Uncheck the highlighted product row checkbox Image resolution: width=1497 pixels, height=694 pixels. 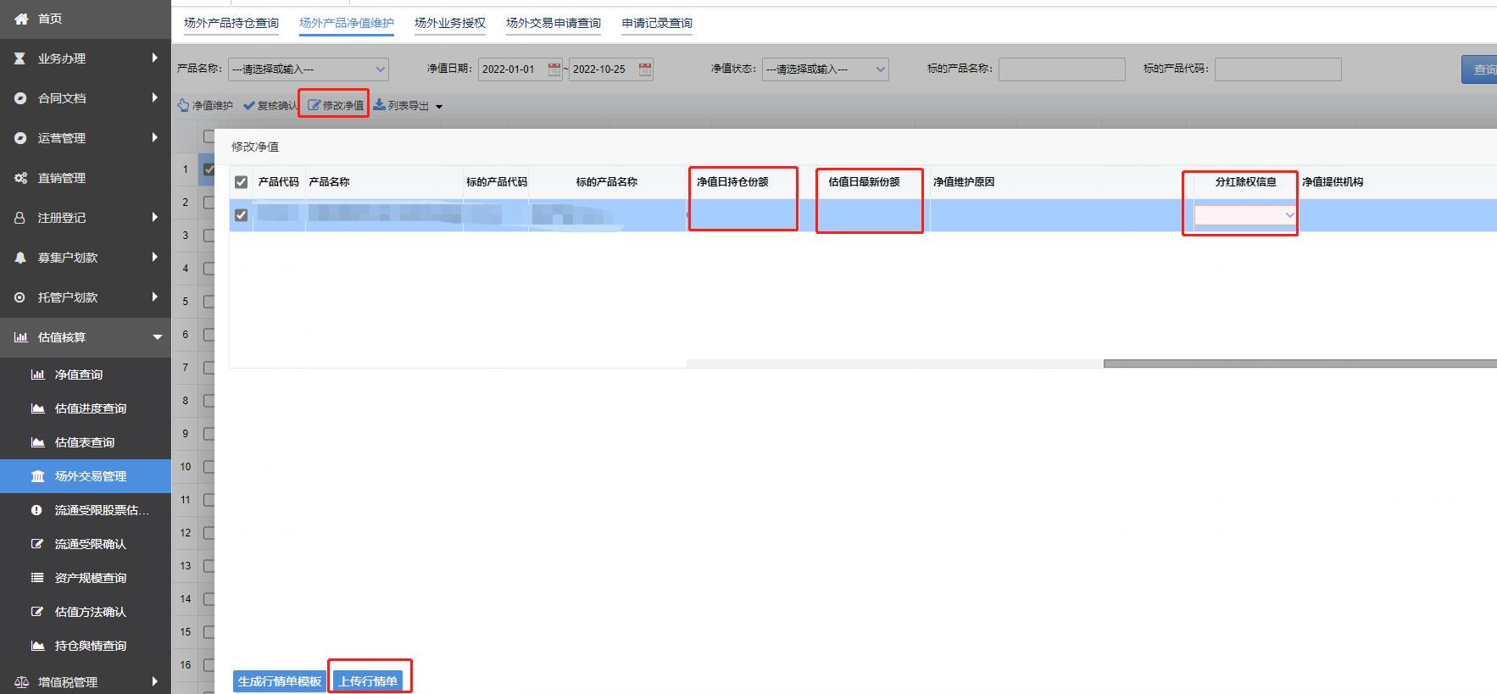coord(242,215)
